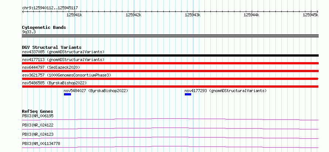This screenshot has height=152, width=329.
Task: Click the red nsv5486585 variant bar
Action: tap(170, 87)
